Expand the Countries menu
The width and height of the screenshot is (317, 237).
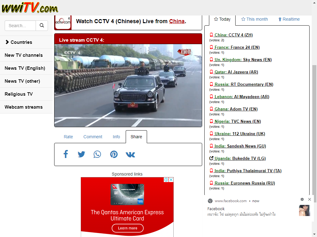(26, 42)
